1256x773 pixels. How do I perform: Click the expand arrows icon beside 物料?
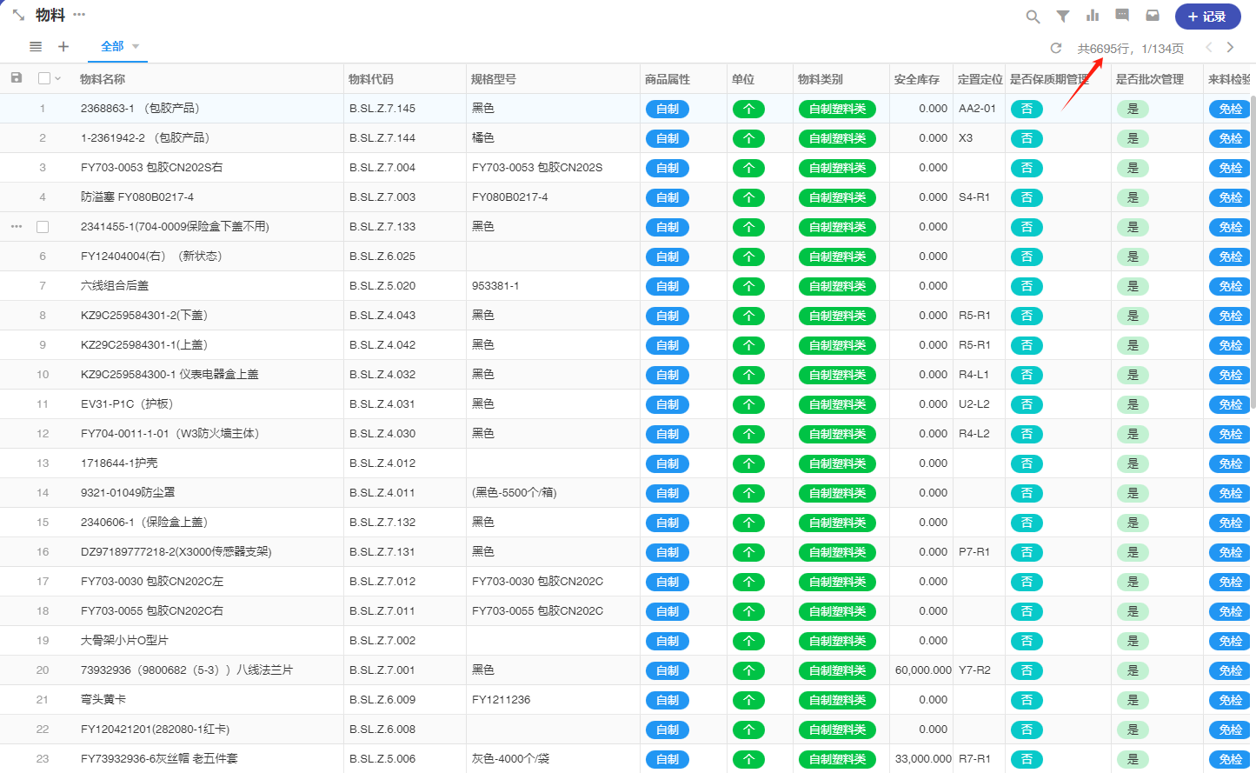[x=18, y=16]
